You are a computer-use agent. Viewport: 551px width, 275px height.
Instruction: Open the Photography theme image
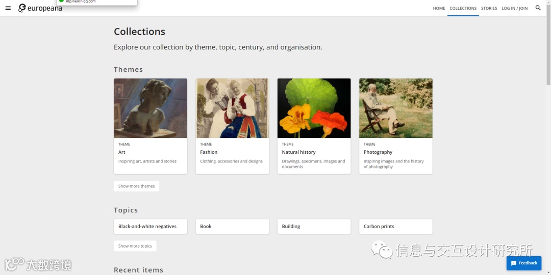(395, 108)
